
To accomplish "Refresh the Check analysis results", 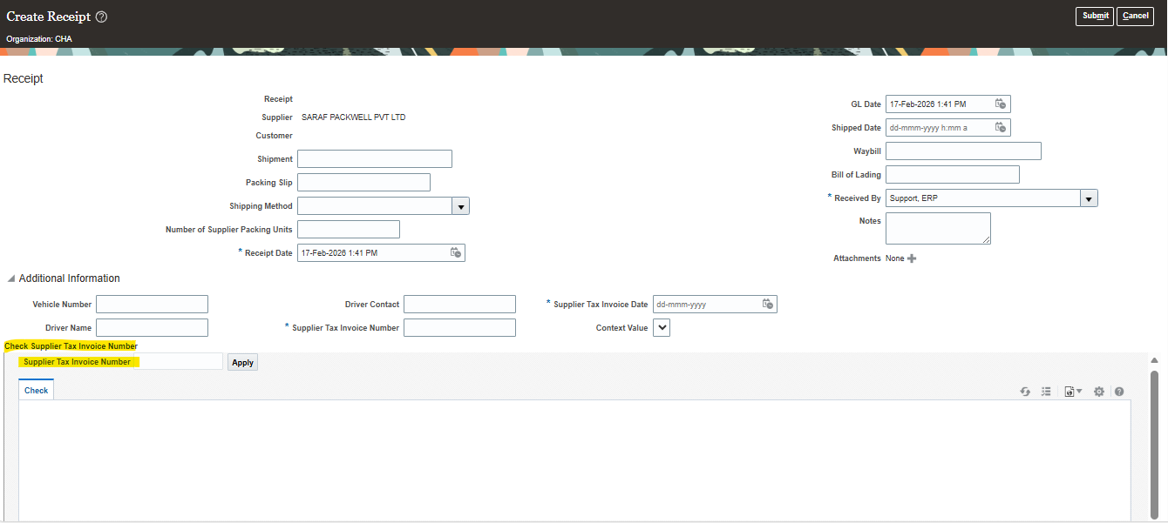I will [1026, 392].
